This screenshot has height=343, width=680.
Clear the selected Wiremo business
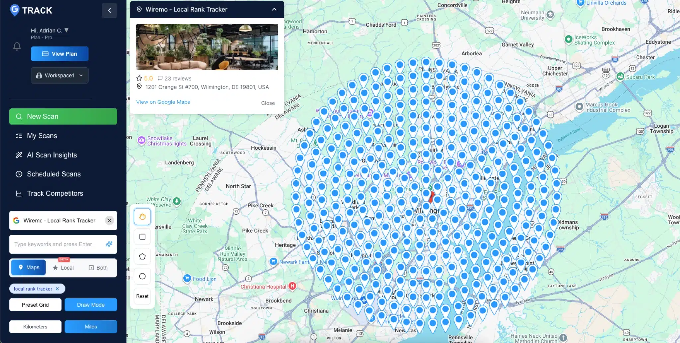109,220
